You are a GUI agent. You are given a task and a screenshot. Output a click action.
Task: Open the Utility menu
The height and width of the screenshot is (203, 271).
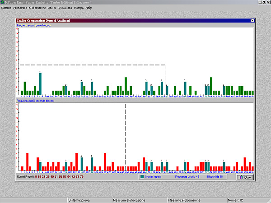(52, 8)
